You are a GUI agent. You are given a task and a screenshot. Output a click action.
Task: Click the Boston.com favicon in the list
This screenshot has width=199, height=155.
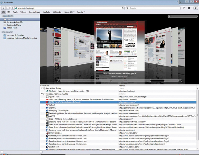pyautogui.click(x=47, y=147)
